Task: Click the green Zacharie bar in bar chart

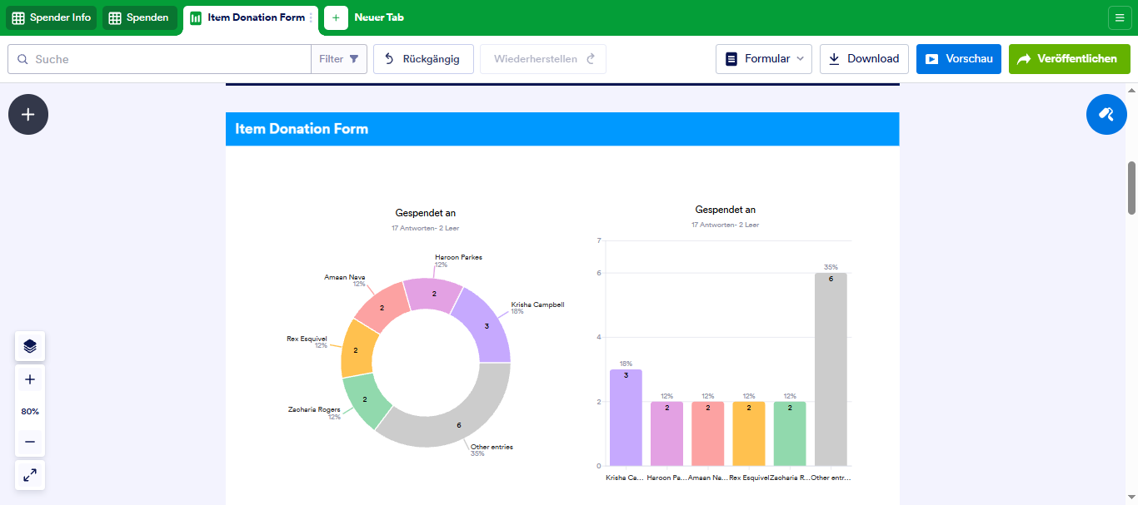Action: coord(790,433)
